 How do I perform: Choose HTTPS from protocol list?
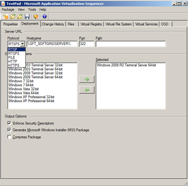click(x=17, y=65)
